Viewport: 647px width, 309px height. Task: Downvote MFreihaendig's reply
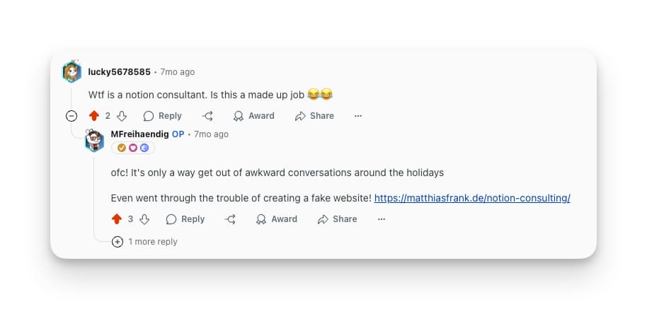point(144,219)
